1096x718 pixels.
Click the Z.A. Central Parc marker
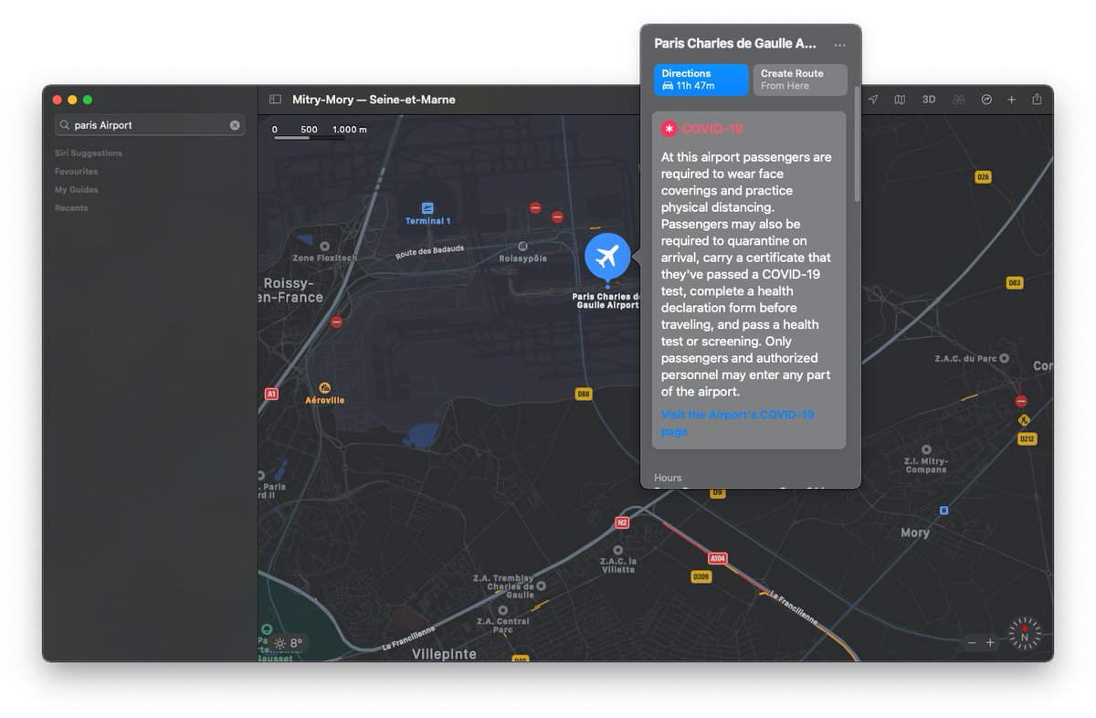click(502, 609)
